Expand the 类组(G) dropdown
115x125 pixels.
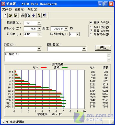[39, 49]
